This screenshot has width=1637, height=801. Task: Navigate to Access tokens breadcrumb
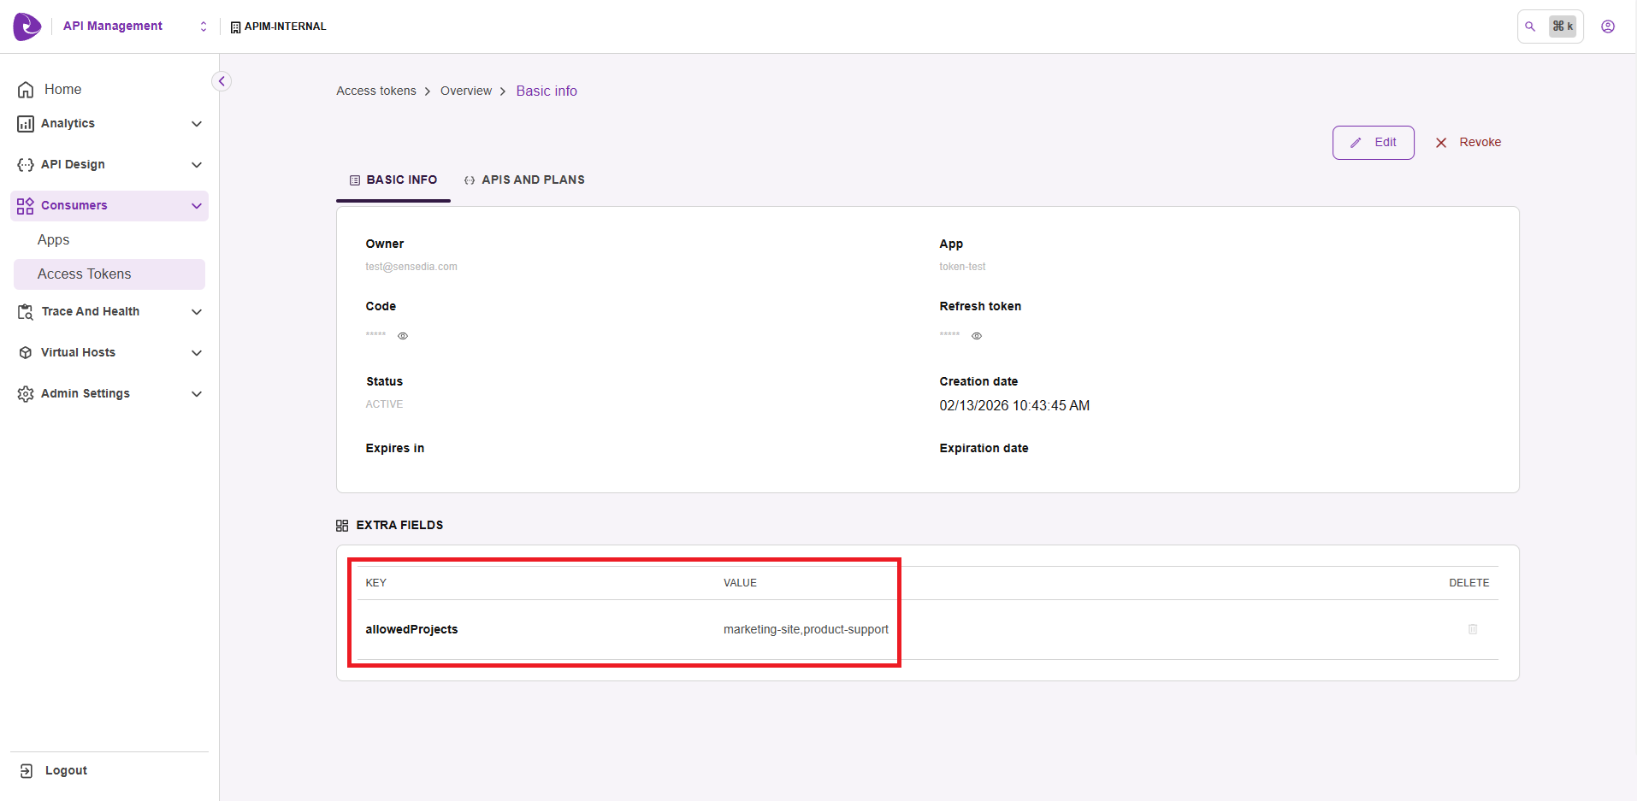coord(375,91)
